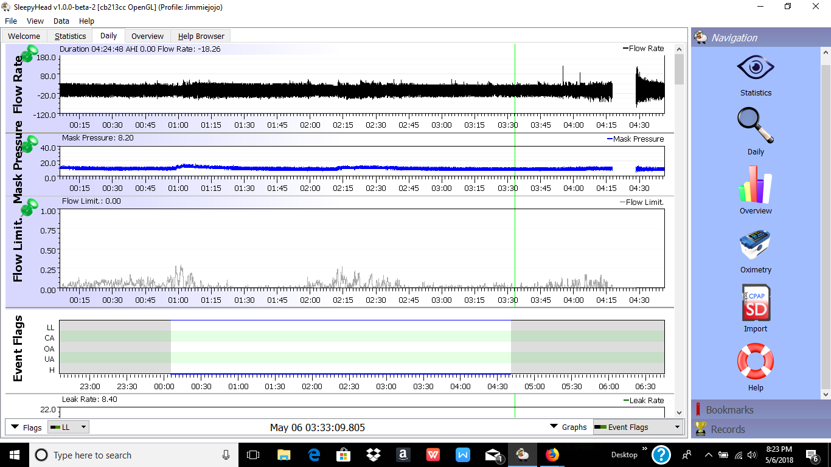Image resolution: width=831 pixels, height=467 pixels.
Task: Switch to the Overview tab
Action: [148, 36]
